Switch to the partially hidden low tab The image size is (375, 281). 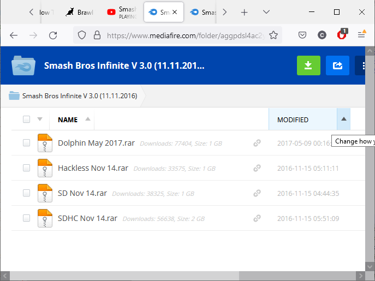pos(46,12)
